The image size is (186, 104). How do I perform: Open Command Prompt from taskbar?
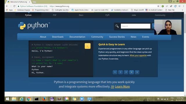coord(37,99)
